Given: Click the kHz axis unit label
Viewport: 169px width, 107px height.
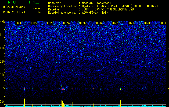Looking at the screenshot, I should pyautogui.click(x=2, y=22).
